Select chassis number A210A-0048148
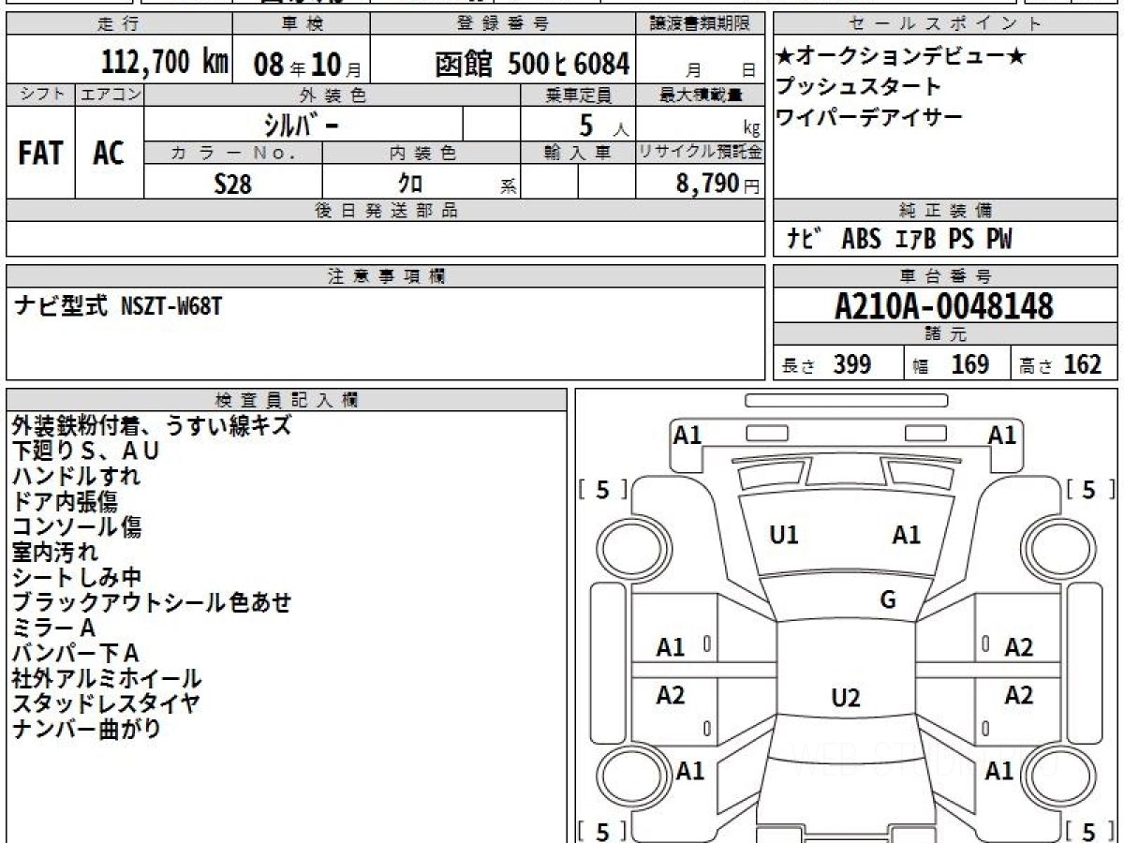Image resolution: width=1124 pixels, height=843 pixels. tap(944, 305)
